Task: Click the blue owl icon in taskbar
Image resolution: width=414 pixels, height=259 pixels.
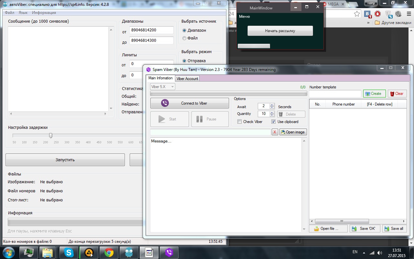Action: pos(129,252)
